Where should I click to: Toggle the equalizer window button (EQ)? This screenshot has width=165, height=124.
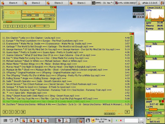click(47, 19)
